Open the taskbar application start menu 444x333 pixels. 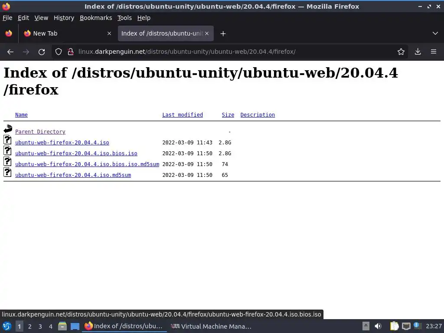tap(7, 326)
